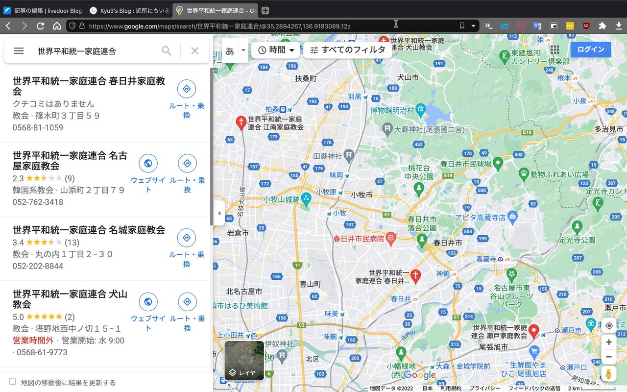This screenshot has height=392, width=627.
Task: Select 春日井 church map pin
Action: point(415,276)
